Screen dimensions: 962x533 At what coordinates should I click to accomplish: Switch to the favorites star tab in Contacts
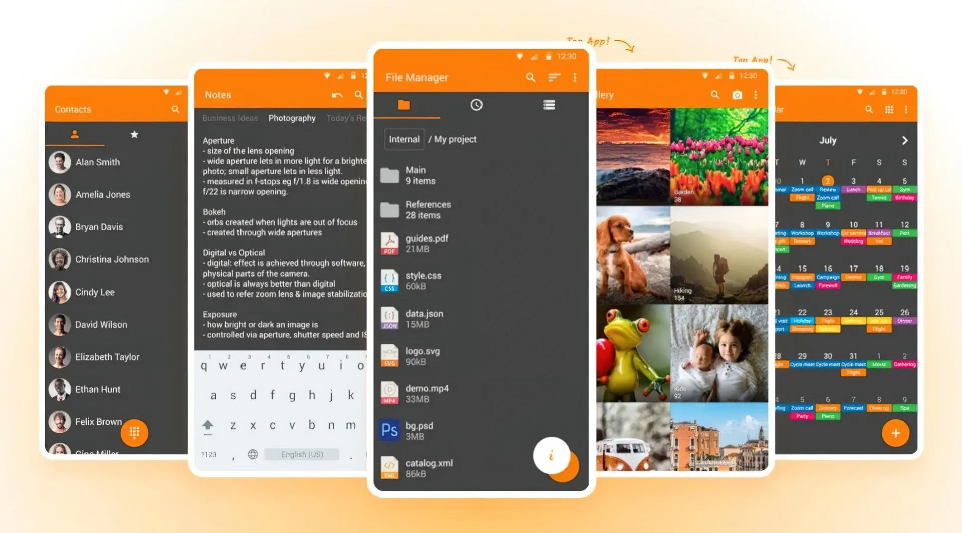click(x=134, y=134)
